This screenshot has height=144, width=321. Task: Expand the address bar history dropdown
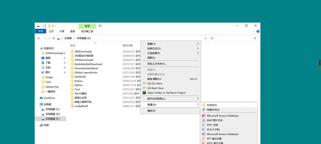205,38
